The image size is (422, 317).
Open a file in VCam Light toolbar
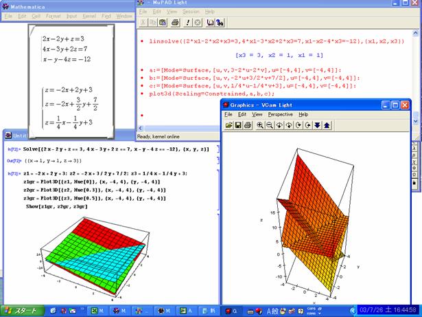tap(229, 125)
